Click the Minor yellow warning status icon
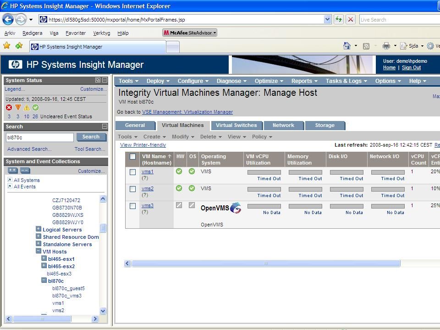Viewport: 440px width, 330px height. [27, 107]
